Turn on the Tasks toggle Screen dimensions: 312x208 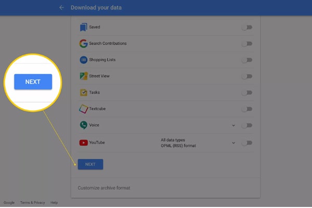click(246, 93)
